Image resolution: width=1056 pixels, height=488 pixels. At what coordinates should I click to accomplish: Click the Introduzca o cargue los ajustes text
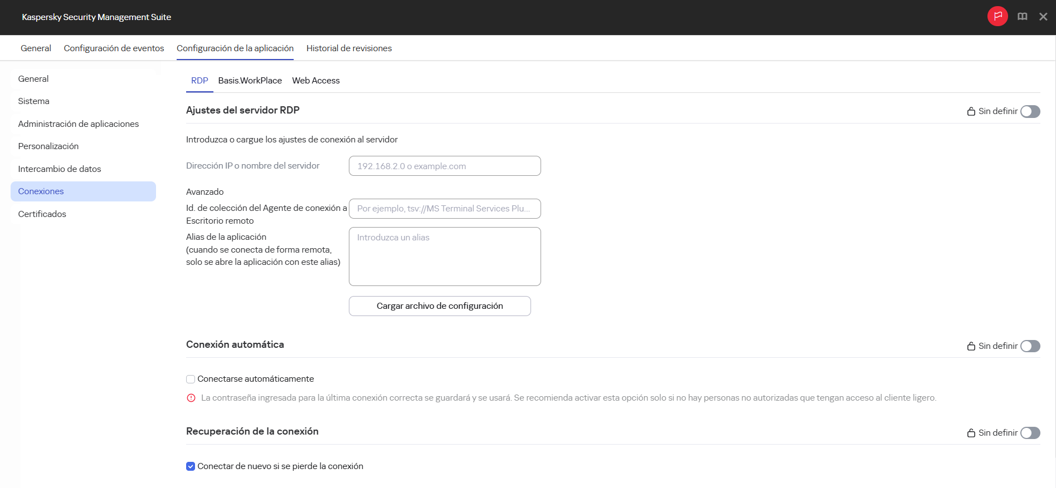point(292,140)
